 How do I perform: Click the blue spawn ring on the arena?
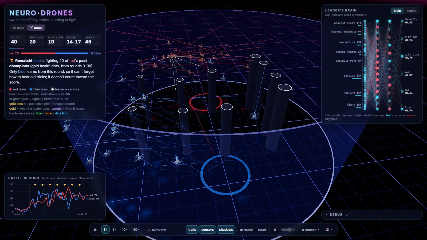point(226,175)
